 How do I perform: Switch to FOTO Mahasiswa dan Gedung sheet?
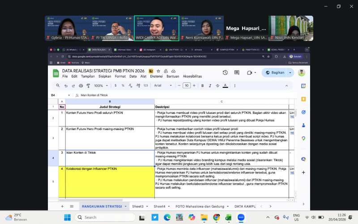click(x=200, y=206)
